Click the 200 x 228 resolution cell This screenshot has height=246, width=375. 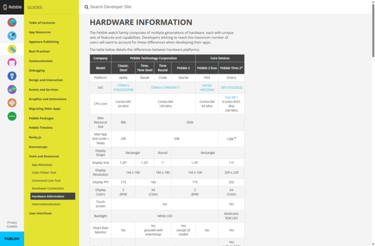click(x=231, y=173)
